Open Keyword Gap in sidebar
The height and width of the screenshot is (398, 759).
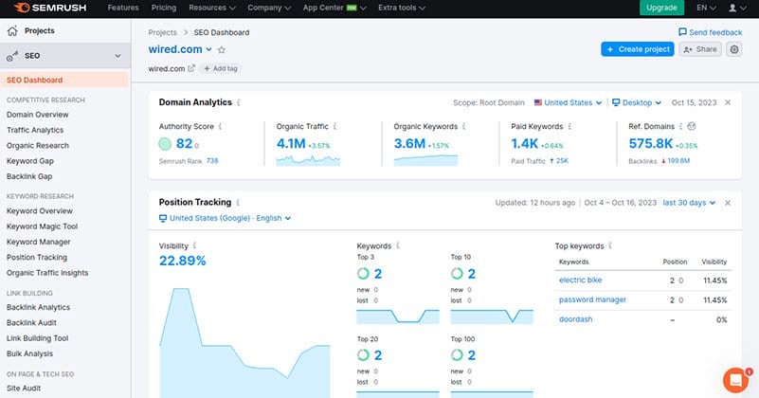(x=30, y=161)
